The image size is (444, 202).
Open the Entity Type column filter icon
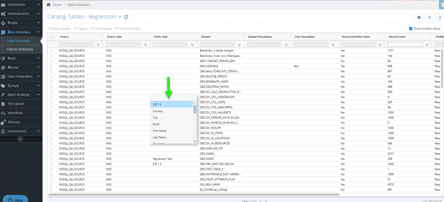pyautogui.click(x=192, y=45)
